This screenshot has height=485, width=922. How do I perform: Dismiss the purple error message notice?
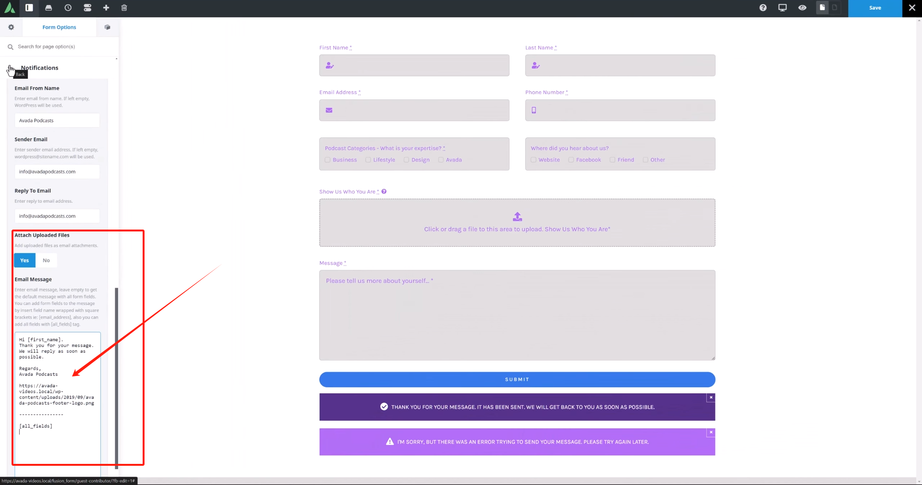coord(711,433)
